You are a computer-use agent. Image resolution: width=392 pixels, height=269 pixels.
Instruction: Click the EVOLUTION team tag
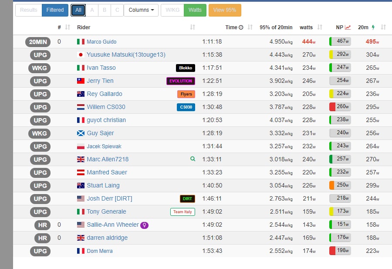(181, 81)
